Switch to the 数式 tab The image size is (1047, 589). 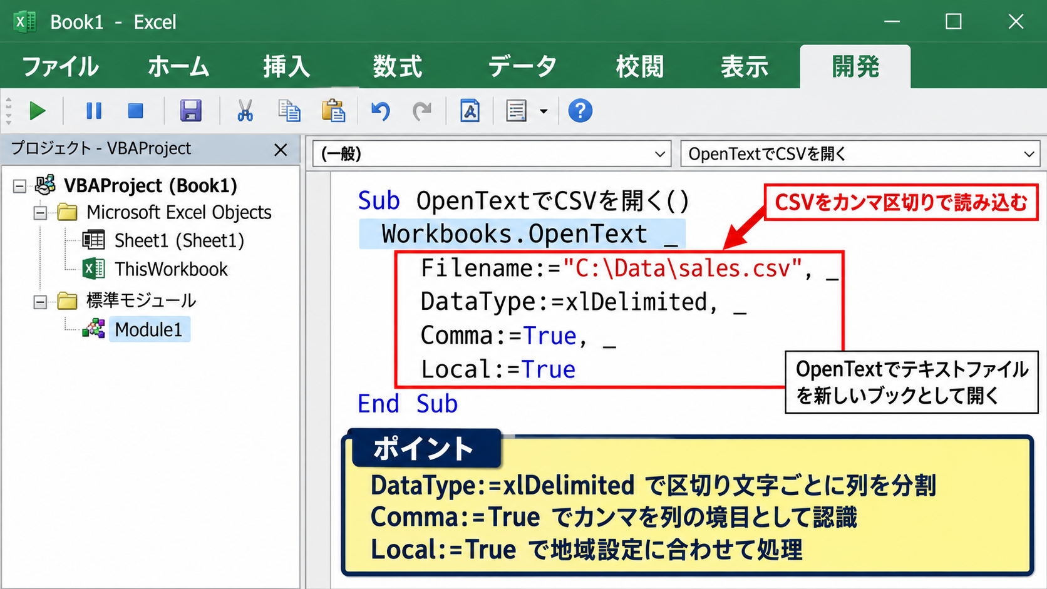[x=397, y=66]
